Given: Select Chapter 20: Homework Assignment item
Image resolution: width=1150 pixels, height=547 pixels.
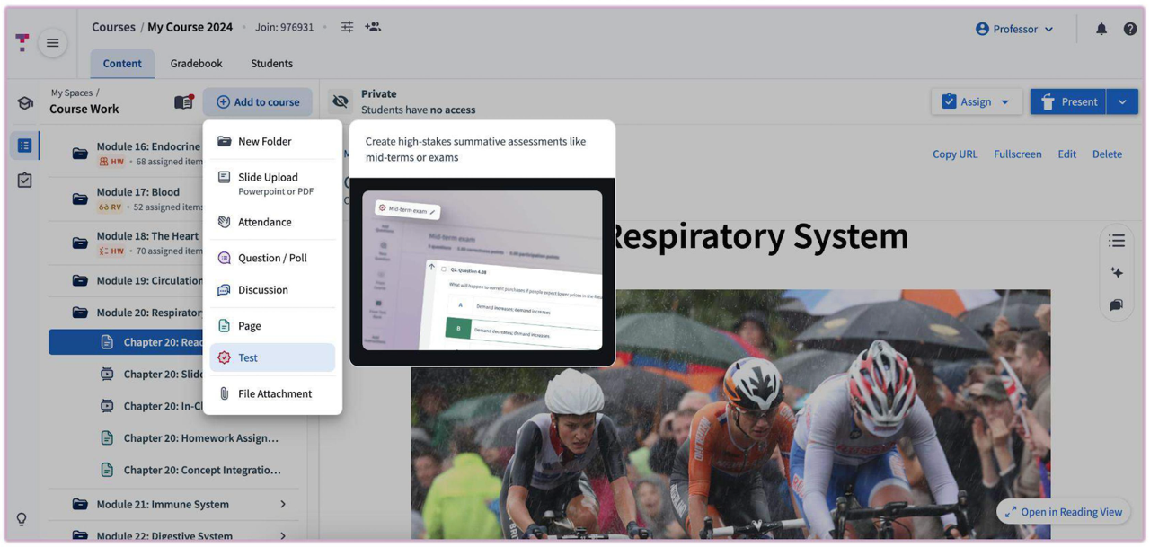Looking at the screenshot, I should pyautogui.click(x=200, y=438).
